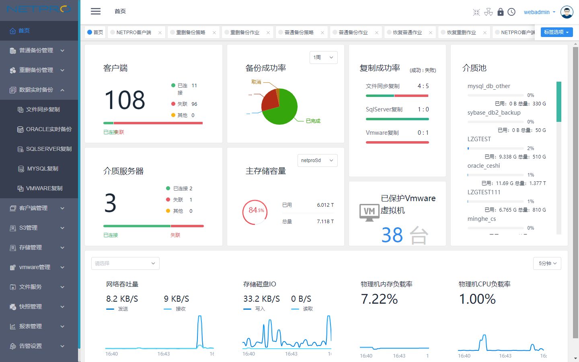The height and width of the screenshot is (362, 579).
Task: Click the 快照管理 icon
Action: pos(13,306)
